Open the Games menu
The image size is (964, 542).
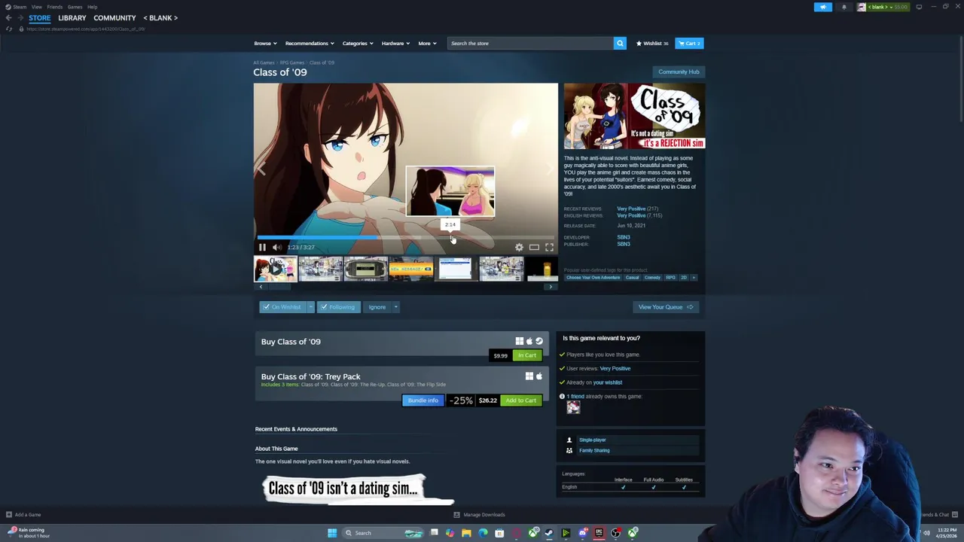(75, 7)
